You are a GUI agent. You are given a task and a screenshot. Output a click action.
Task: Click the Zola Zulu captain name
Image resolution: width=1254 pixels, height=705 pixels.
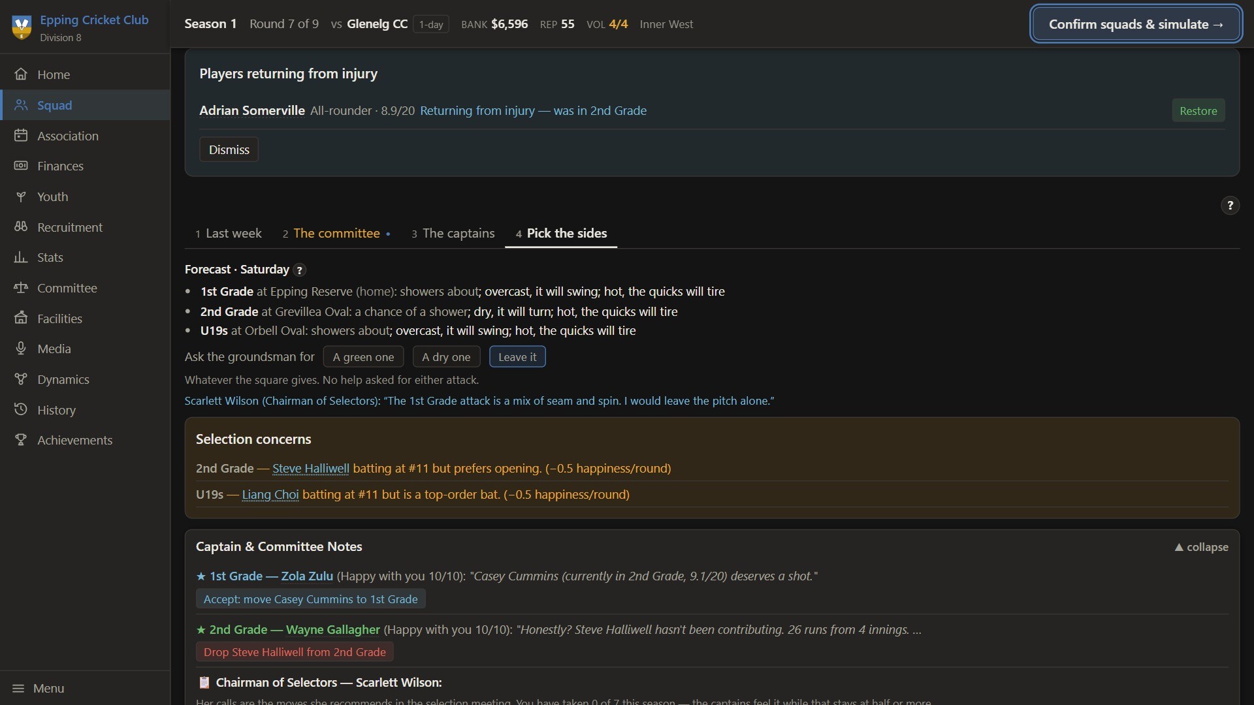[x=307, y=576]
